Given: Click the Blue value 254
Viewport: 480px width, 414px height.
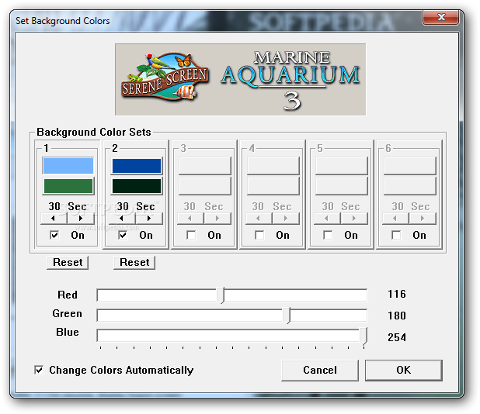Looking at the screenshot, I should click(397, 337).
